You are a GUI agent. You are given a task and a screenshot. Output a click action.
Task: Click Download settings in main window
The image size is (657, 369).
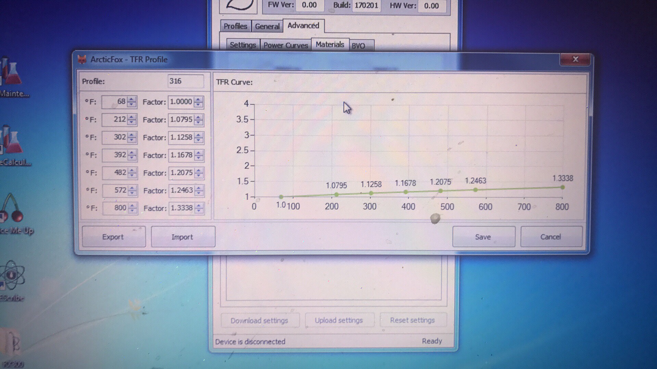(259, 320)
